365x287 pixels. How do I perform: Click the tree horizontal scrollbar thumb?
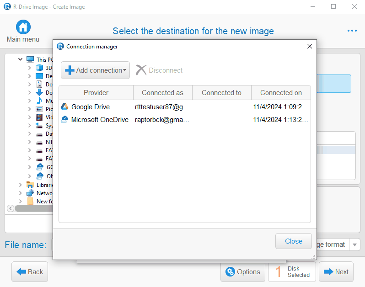[34, 208]
